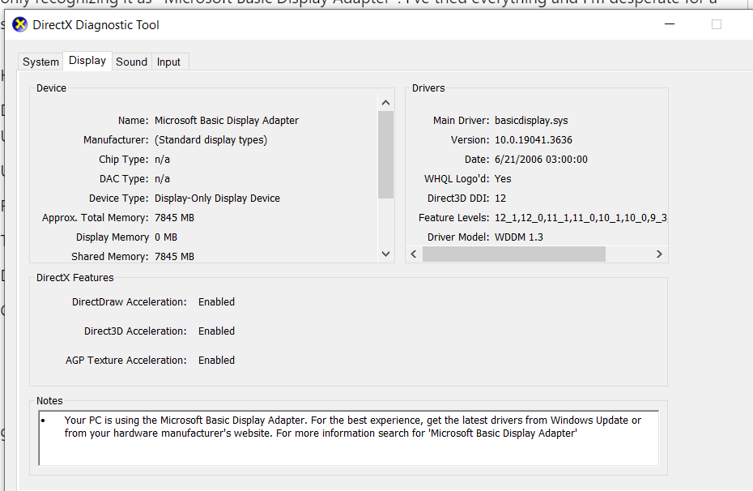
Task: Click AGP Texture Acceleration 'Enabled' status
Action: tap(216, 361)
